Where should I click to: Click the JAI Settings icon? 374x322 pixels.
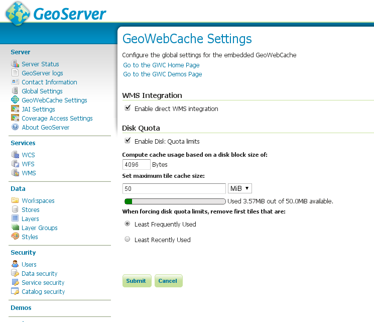[15, 109]
